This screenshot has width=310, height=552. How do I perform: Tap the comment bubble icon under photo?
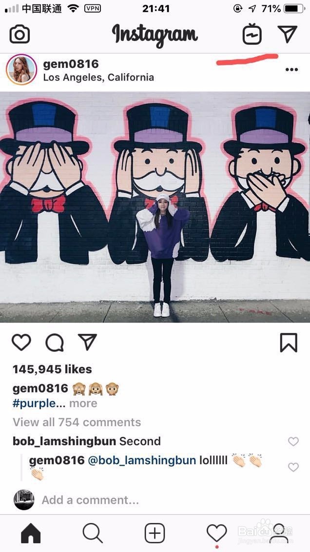55,343
